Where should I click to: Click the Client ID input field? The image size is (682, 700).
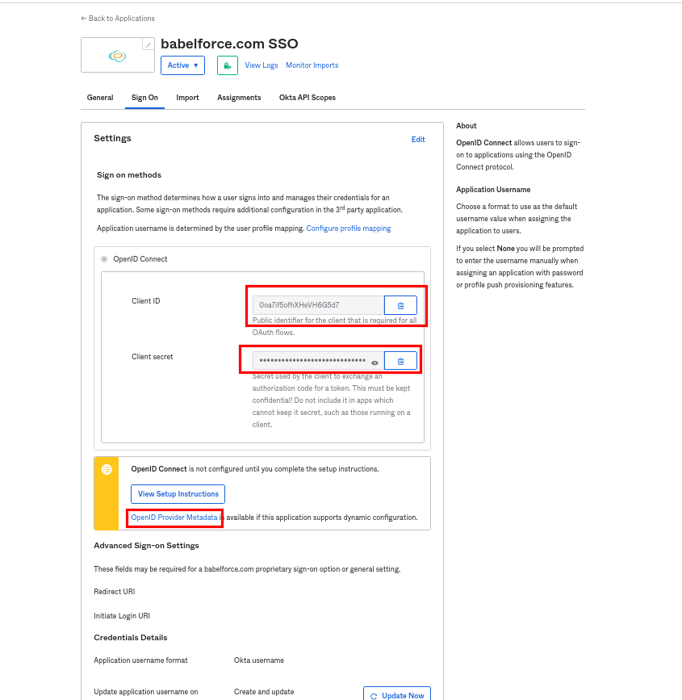318,305
